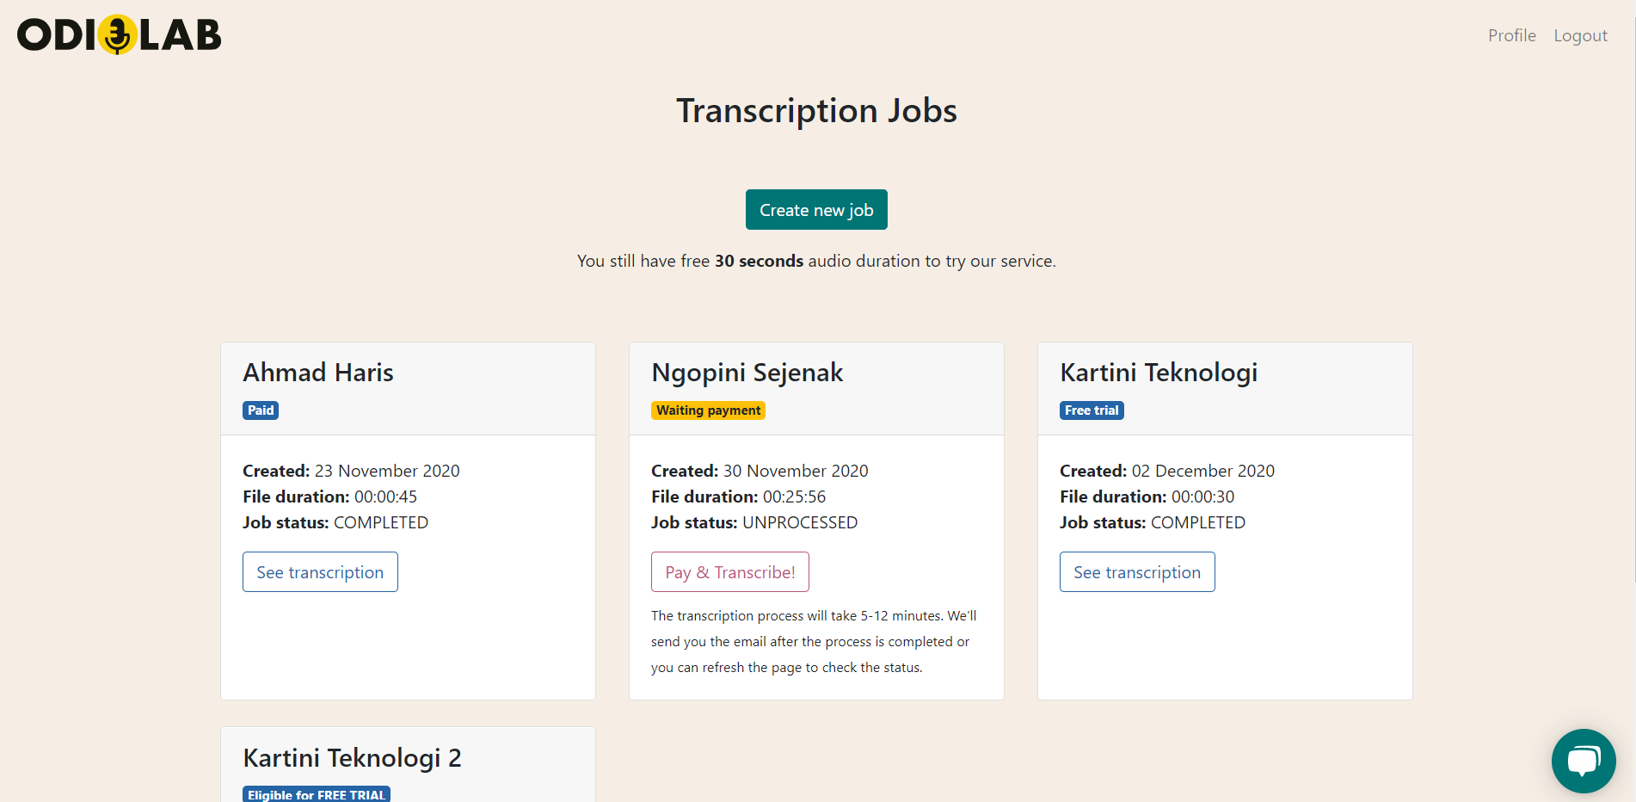
Task: Click the ODIOLAB microphone logo
Action: 119,35
